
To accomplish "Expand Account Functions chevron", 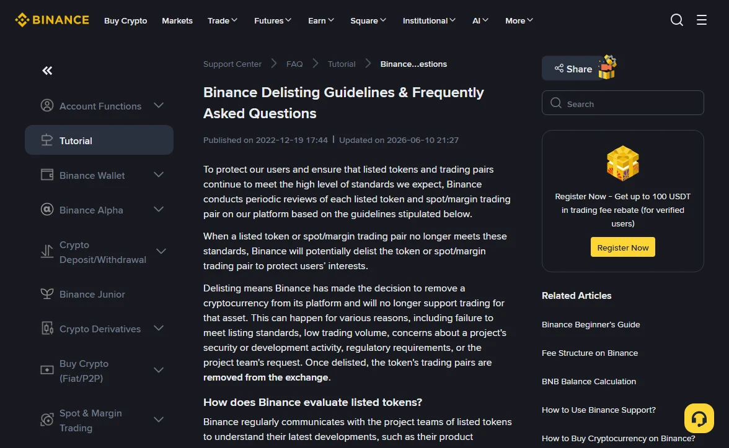I will pos(159,105).
